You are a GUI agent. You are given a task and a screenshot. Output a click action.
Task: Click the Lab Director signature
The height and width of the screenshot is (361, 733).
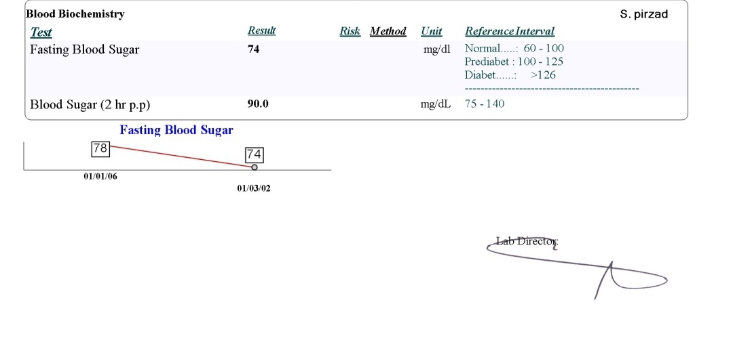(x=577, y=268)
